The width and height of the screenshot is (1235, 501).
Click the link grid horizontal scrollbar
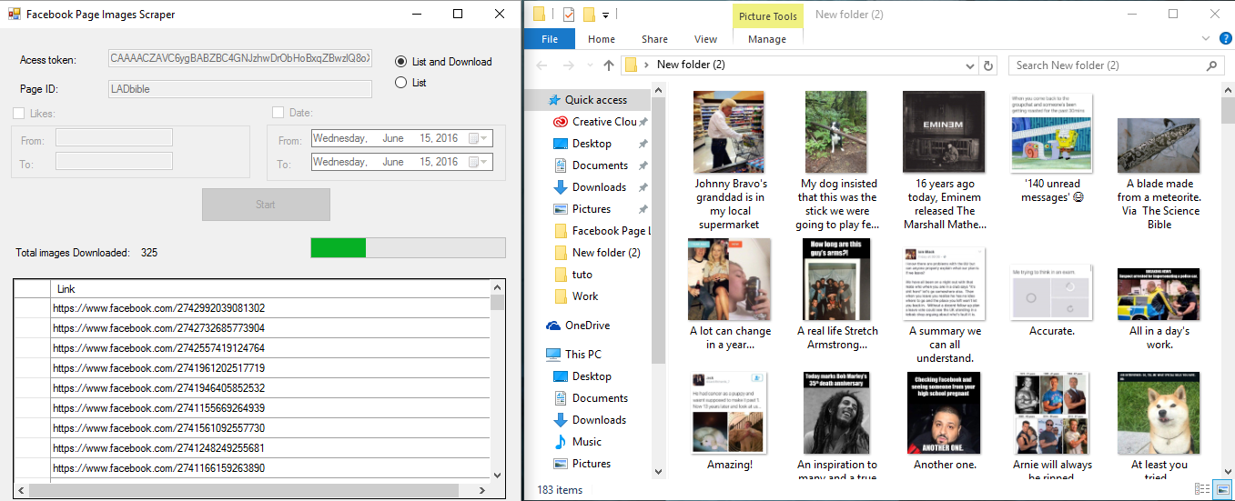pyautogui.click(x=252, y=490)
